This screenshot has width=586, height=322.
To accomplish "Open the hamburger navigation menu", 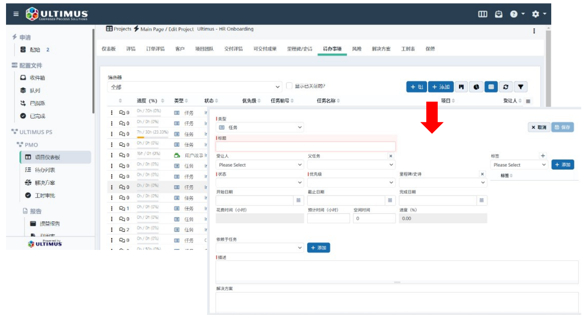I will click(16, 14).
